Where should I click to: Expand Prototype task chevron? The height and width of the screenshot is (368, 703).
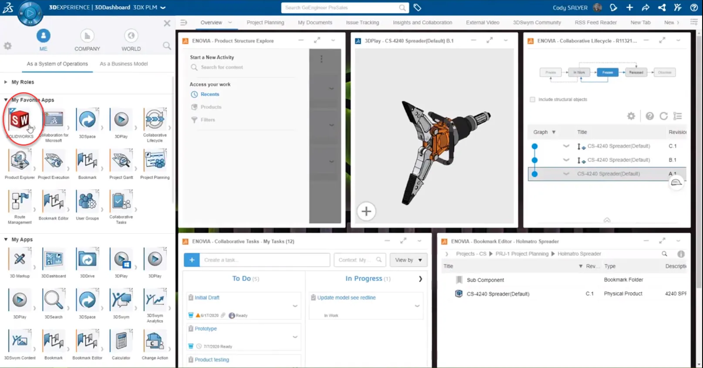[x=295, y=337]
